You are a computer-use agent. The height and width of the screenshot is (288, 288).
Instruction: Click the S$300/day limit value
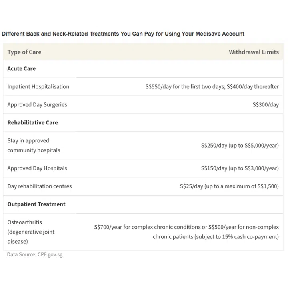266,104
